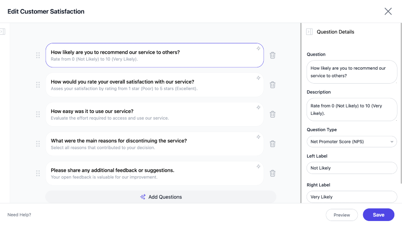Screen dimensions: 402x226
Task: Delete the additional feedback question
Action: click(x=273, y=174)
